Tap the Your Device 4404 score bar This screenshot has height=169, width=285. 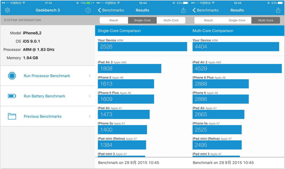(237, 47)
